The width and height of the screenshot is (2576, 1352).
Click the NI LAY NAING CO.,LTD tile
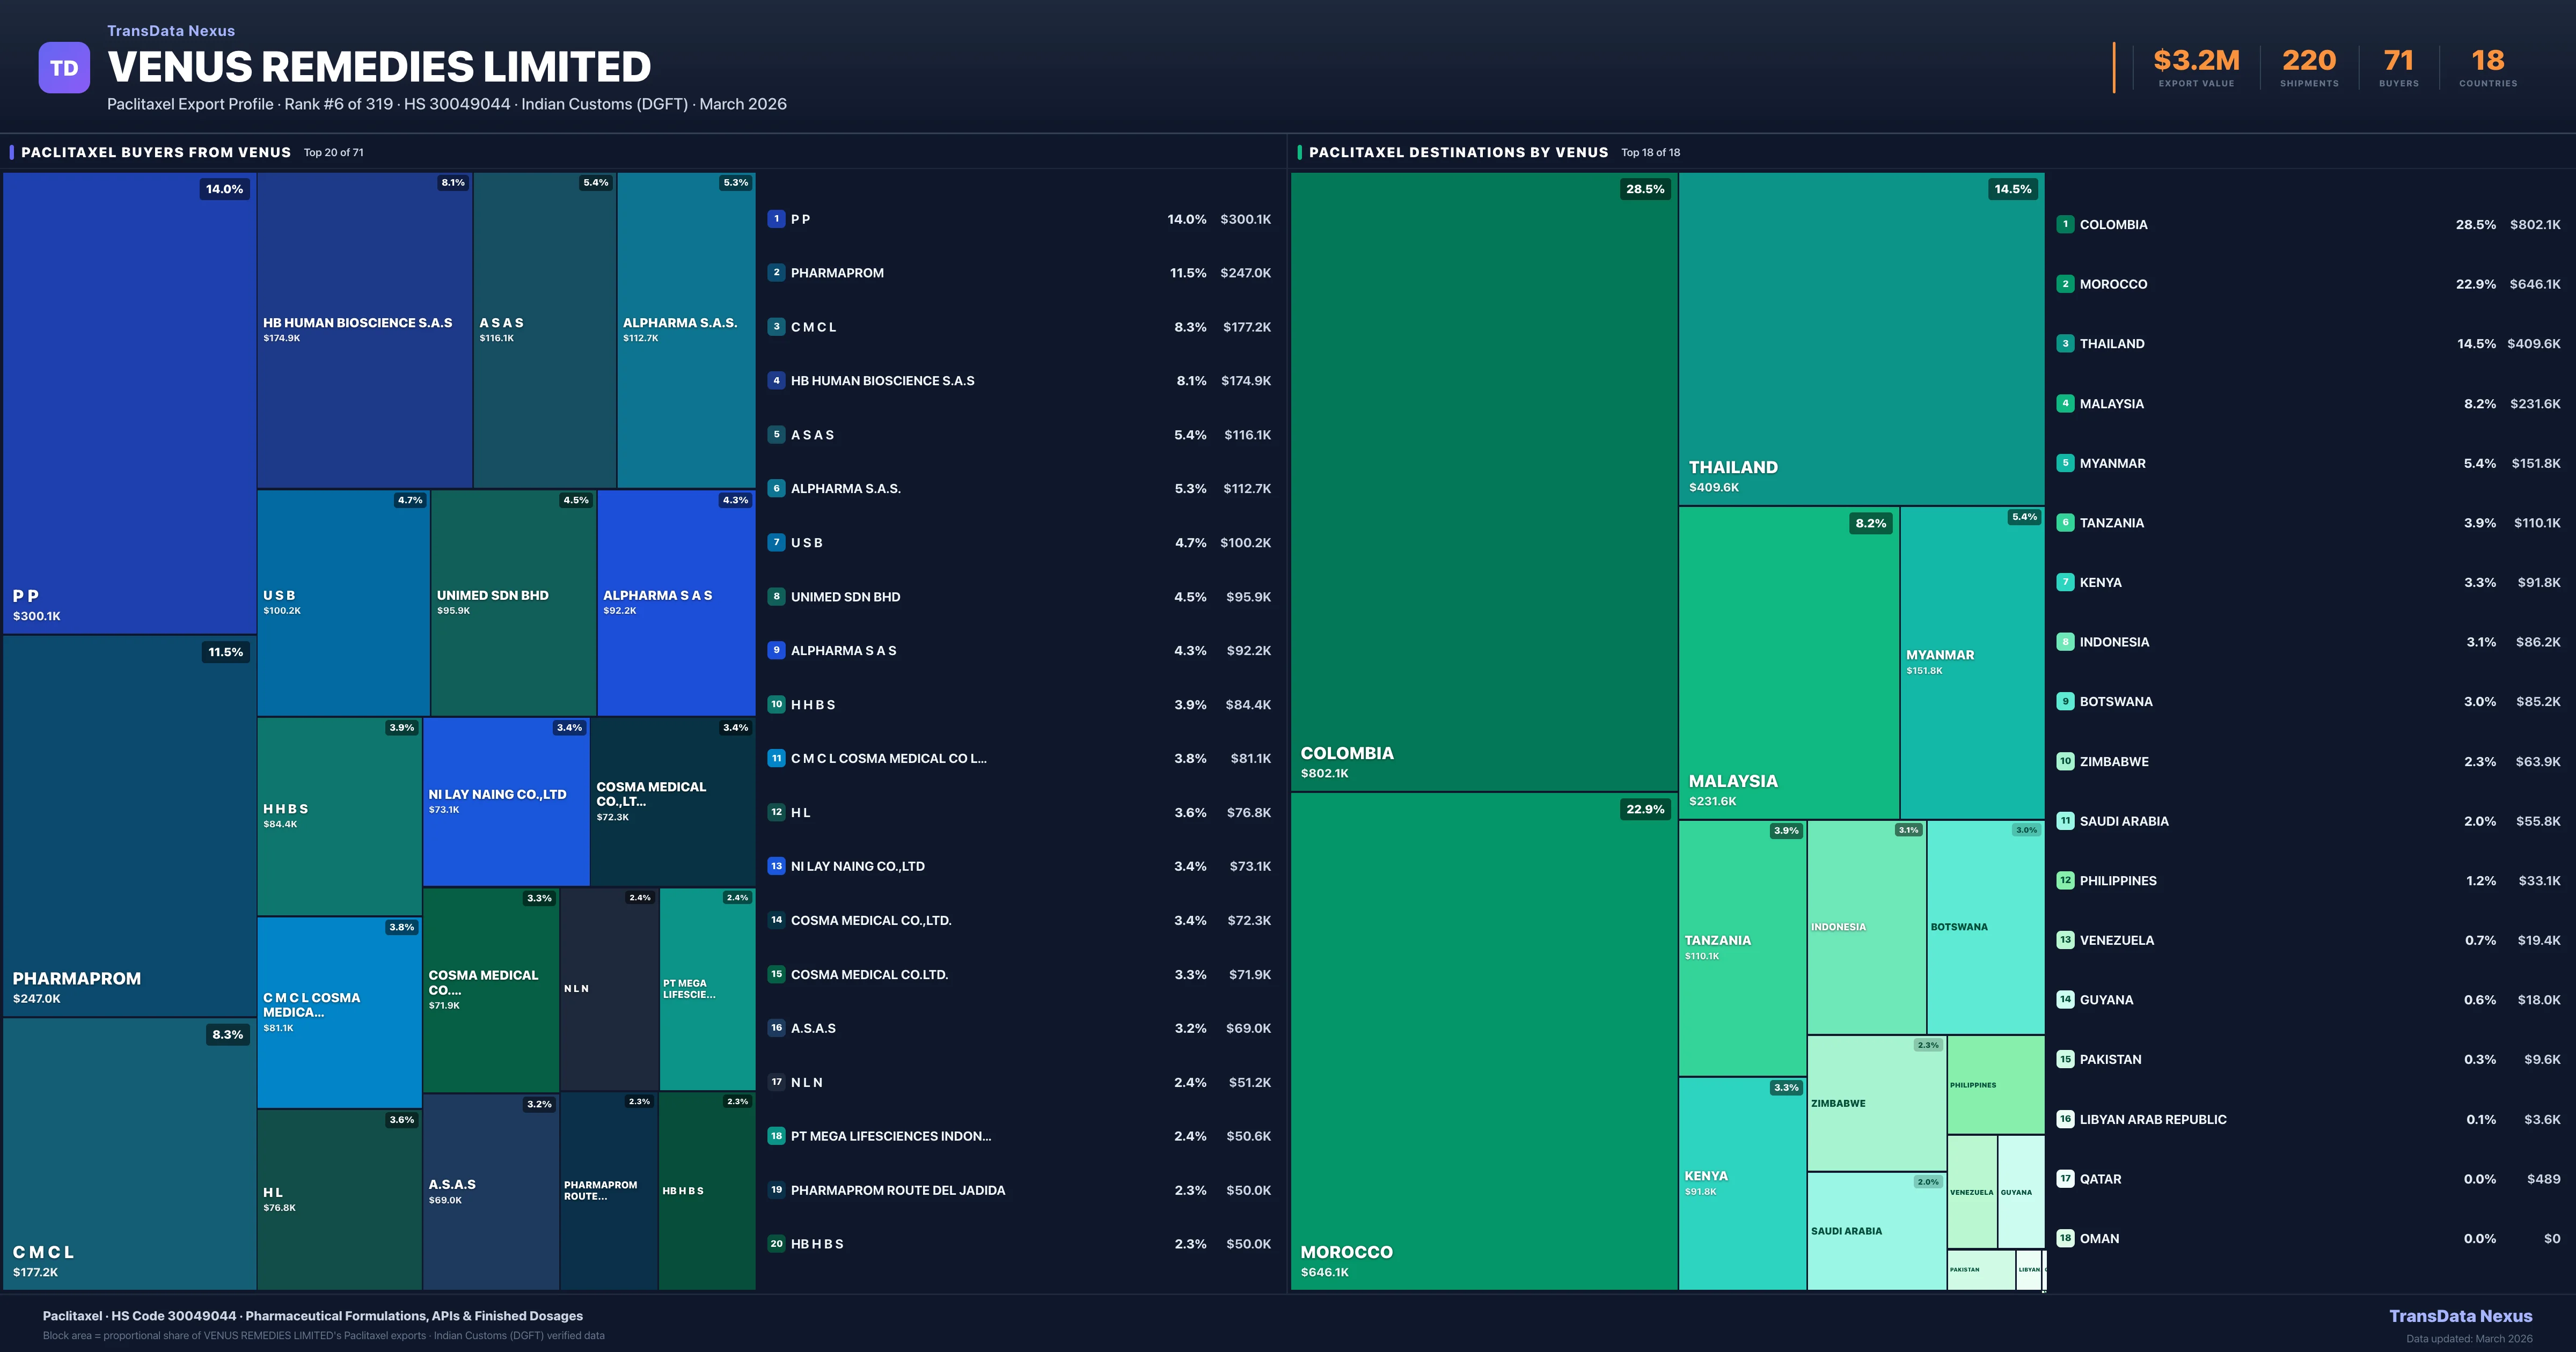pos(506,801)
